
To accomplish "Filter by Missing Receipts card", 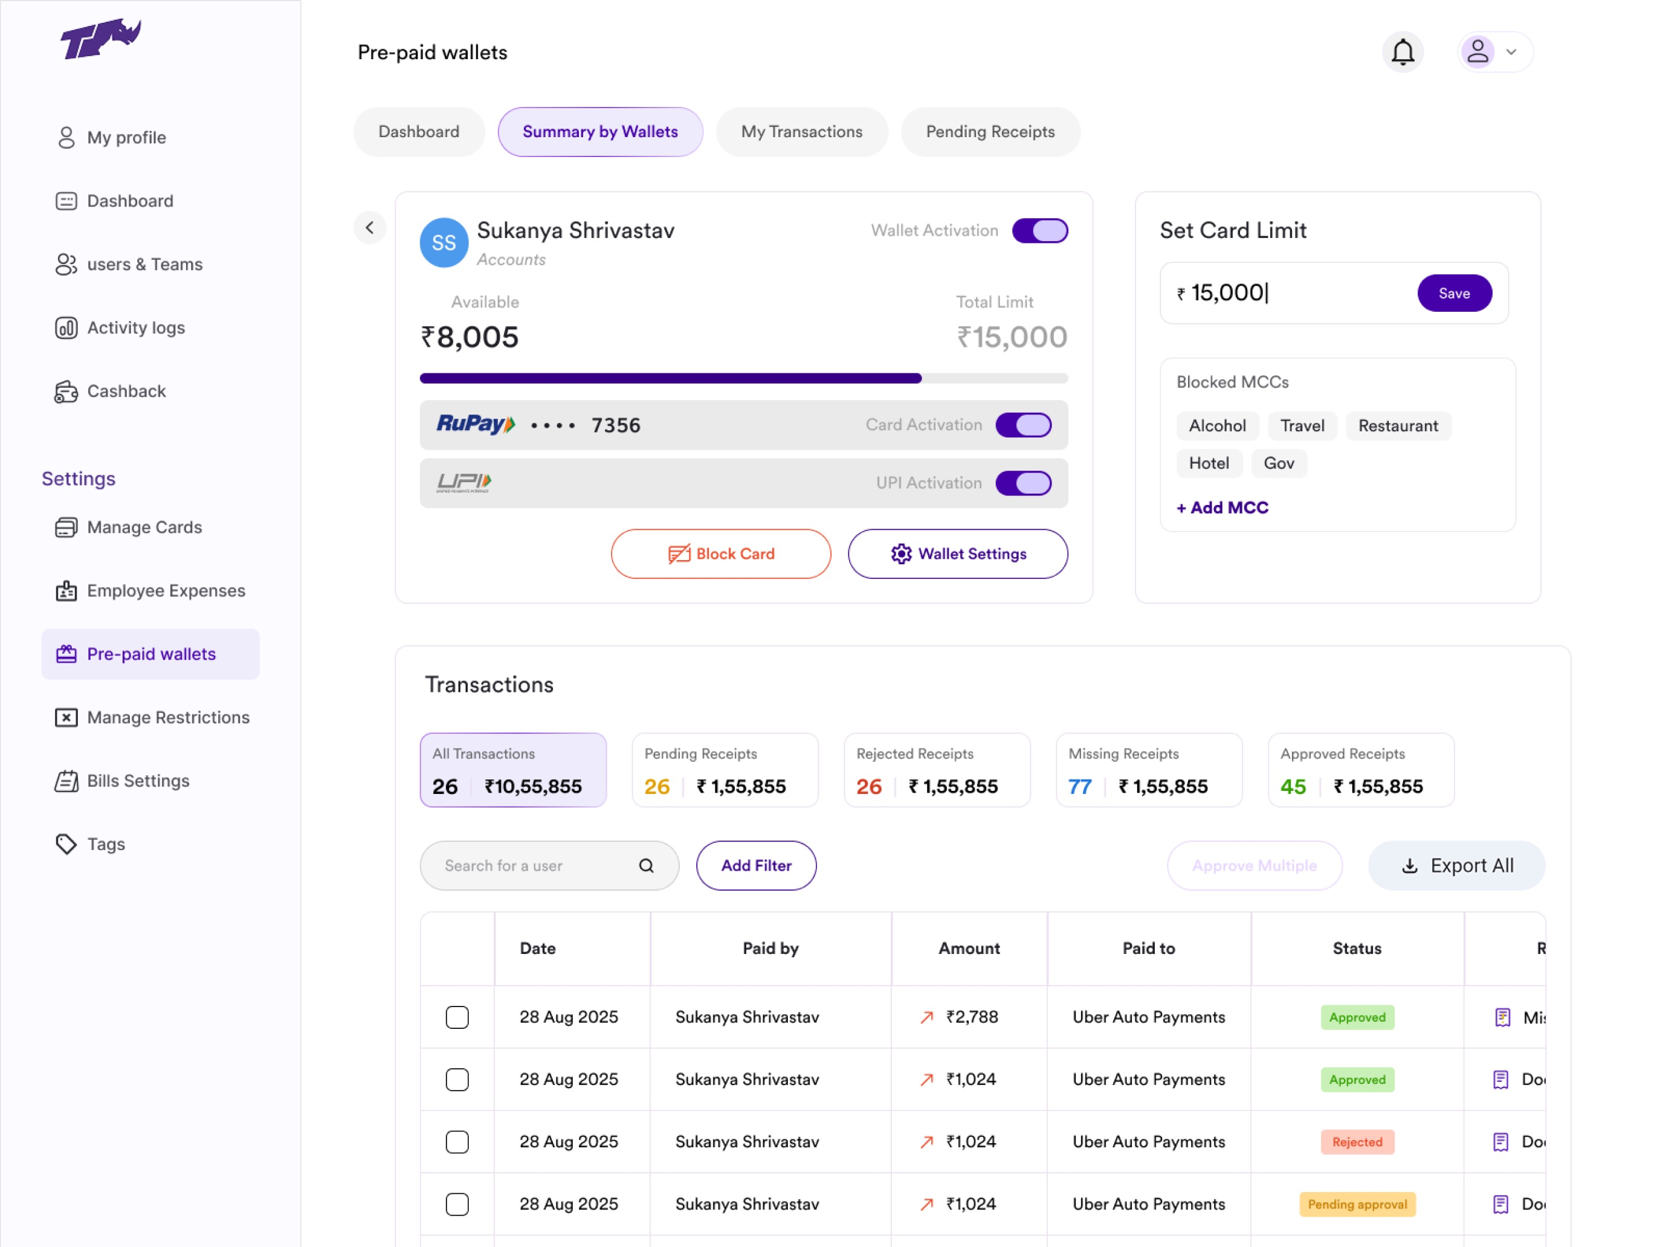I will click(x=1149, y=770).
